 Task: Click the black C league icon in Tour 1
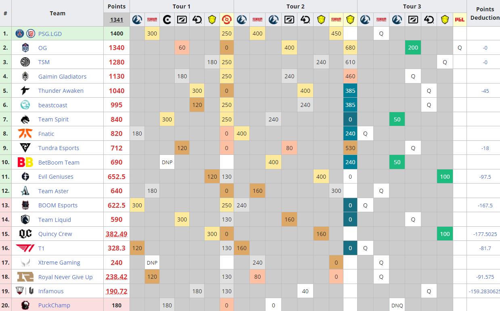click(167, 19)
